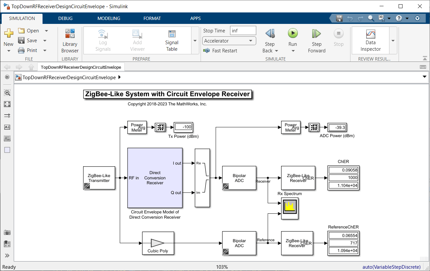
Task: Click the screenshot camera icon in sidebar
Action: (x=7, y=232)
